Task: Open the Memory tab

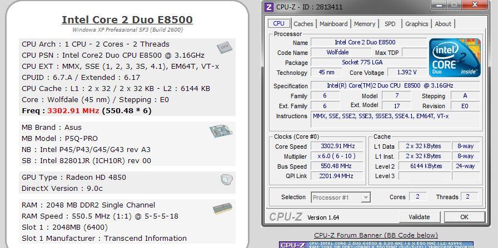Action: 365,24
